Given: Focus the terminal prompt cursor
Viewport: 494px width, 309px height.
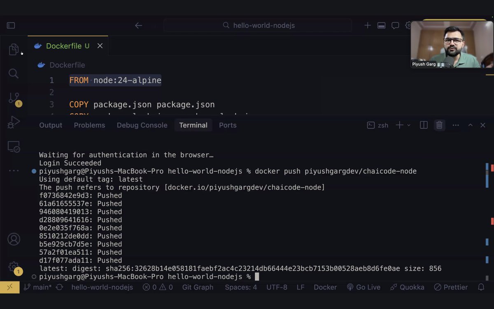Looking at the screenshot, I should tap(257, 276).
